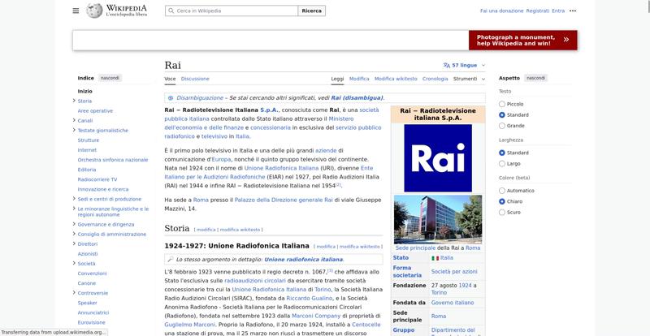
Task: Open the Fai una donazione link
Action: (x=501, y=11)
